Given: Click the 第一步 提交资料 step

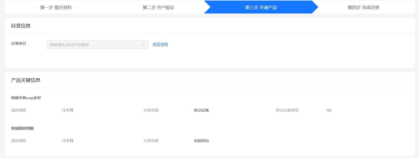Looking at the screenshot, I should (x=56, y=8).
